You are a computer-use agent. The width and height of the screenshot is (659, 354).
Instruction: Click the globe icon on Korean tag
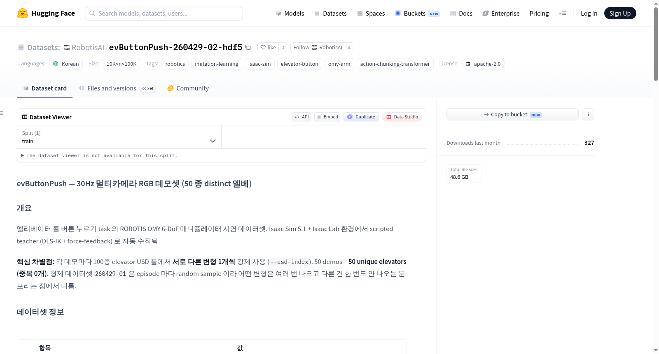(x=56, y=64)
